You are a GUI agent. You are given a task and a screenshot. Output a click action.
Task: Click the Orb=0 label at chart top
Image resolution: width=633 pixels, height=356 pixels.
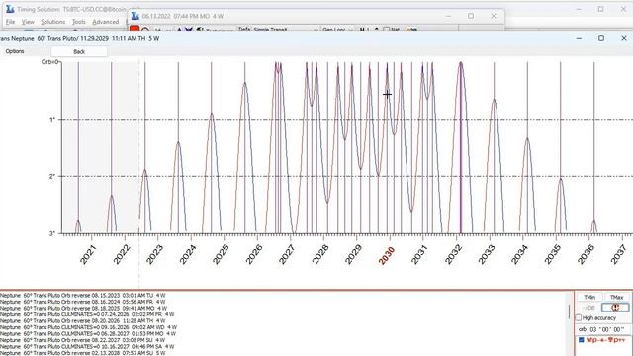coord(50,62)
